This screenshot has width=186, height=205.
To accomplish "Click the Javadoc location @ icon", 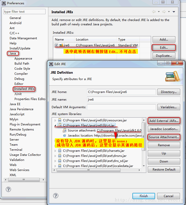I will tap(65, 136).
